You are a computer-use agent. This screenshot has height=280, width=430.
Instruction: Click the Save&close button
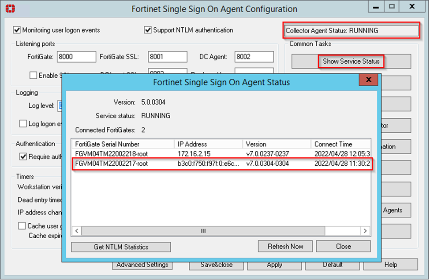(217, 265)
